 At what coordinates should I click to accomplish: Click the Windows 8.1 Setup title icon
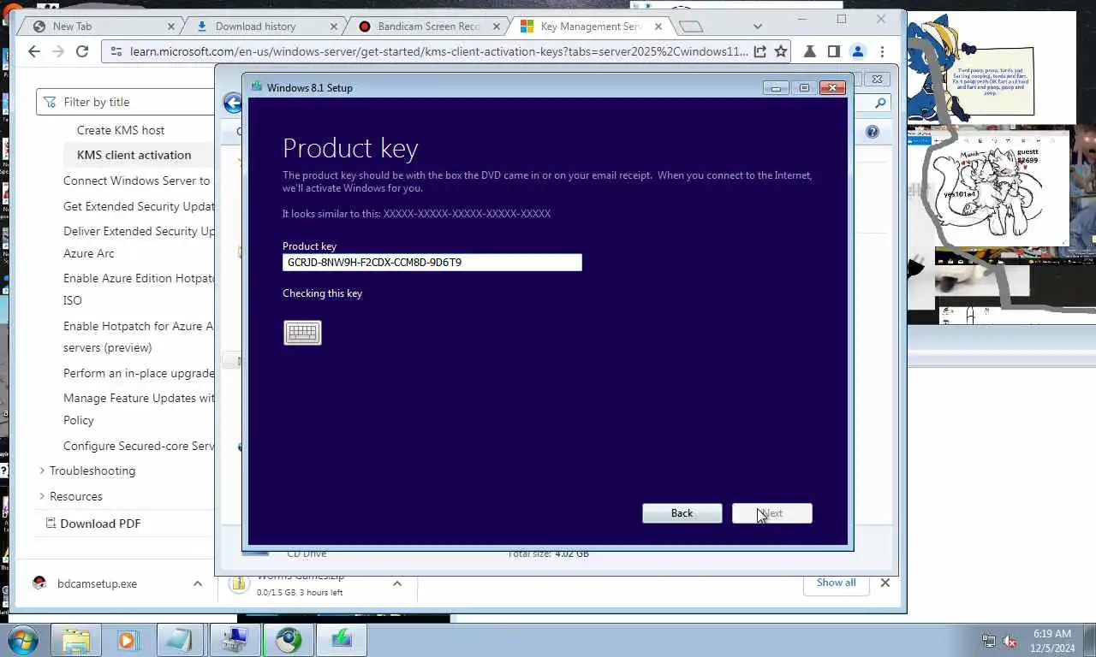256,87
